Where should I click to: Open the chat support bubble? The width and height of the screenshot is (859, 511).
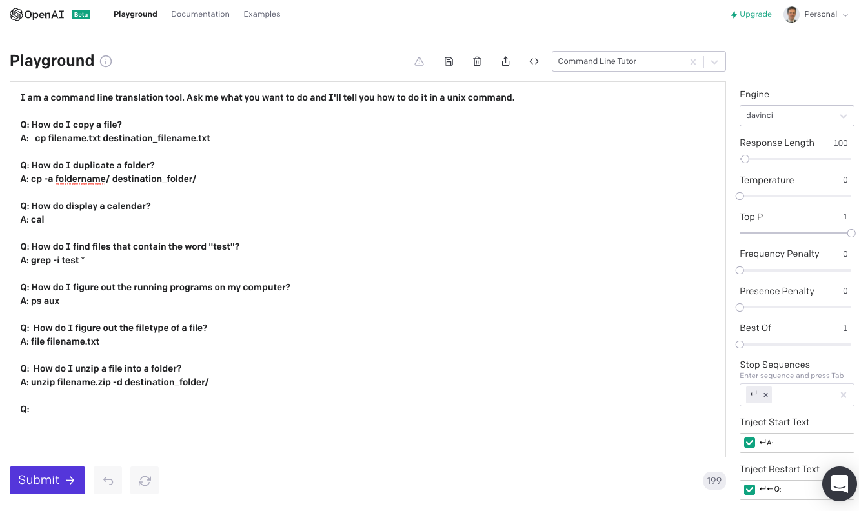pos(839,483)
